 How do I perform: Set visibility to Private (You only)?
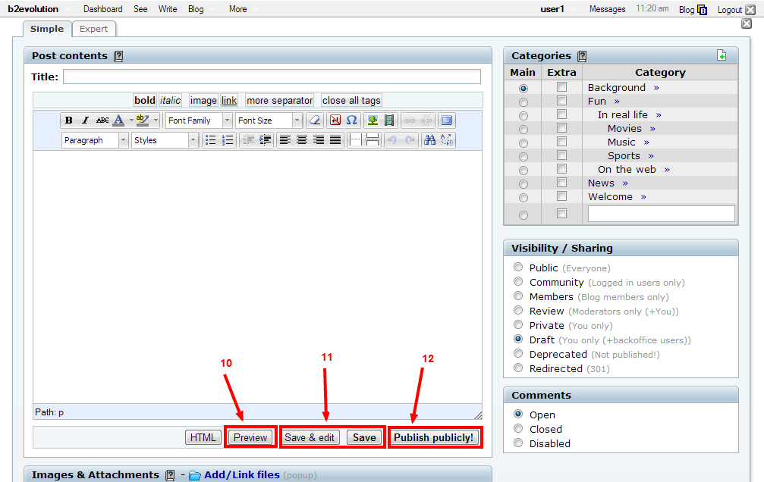click(x=518, y=324)
